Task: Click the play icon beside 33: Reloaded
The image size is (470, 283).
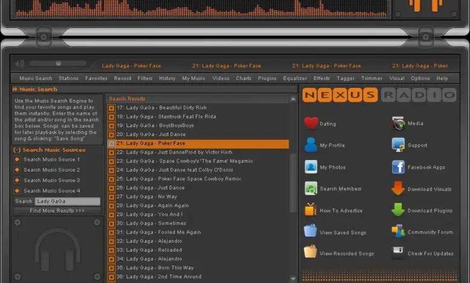Action: pyautogui.click(x=111, y=250)
